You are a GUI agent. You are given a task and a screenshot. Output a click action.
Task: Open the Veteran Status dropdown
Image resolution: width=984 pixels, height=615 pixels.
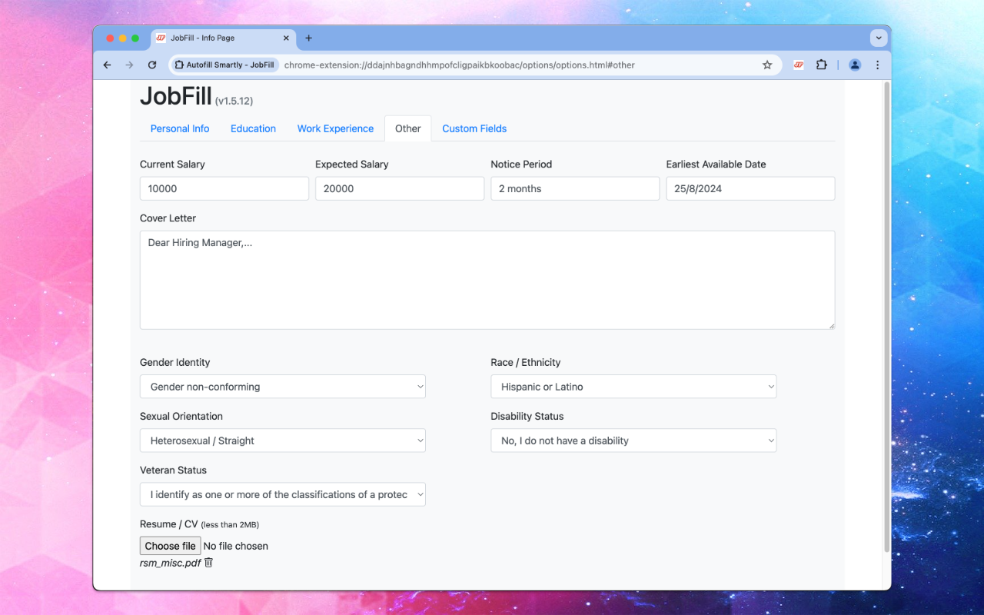(283, 494)
